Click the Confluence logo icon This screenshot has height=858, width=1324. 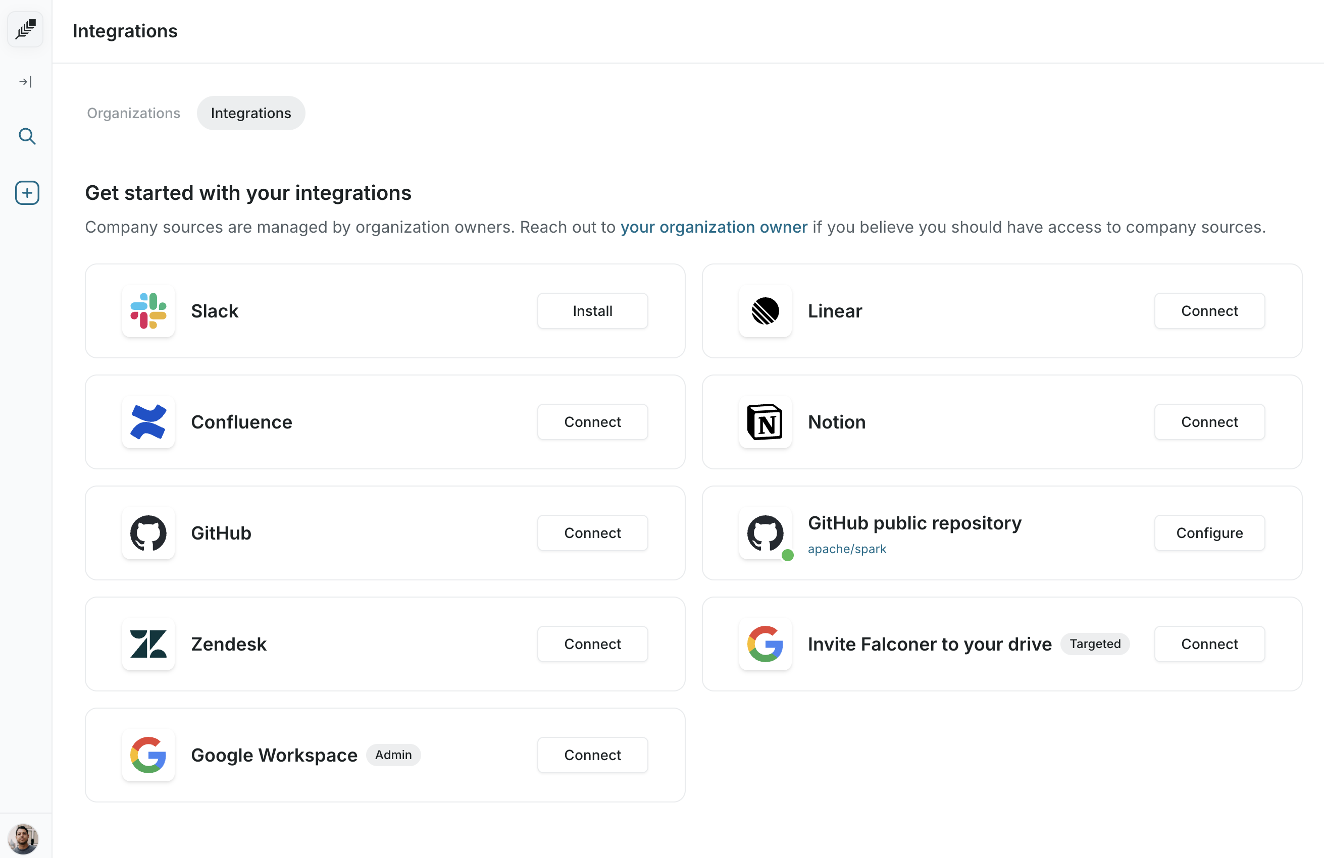click(148, 422)
